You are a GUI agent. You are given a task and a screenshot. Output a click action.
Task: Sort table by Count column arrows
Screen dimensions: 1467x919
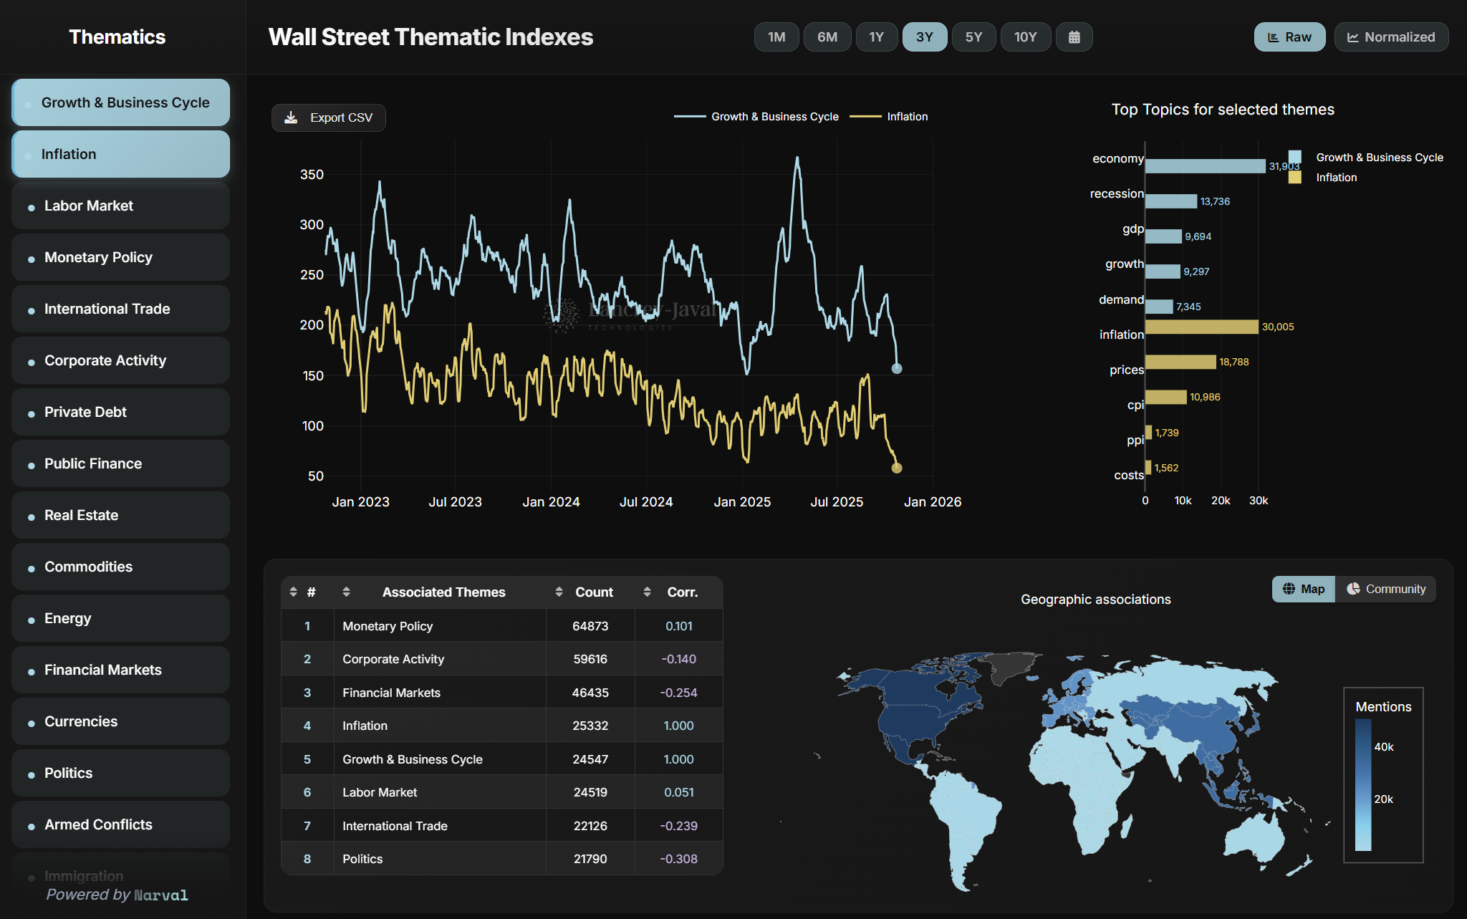(x=559, y=592)
